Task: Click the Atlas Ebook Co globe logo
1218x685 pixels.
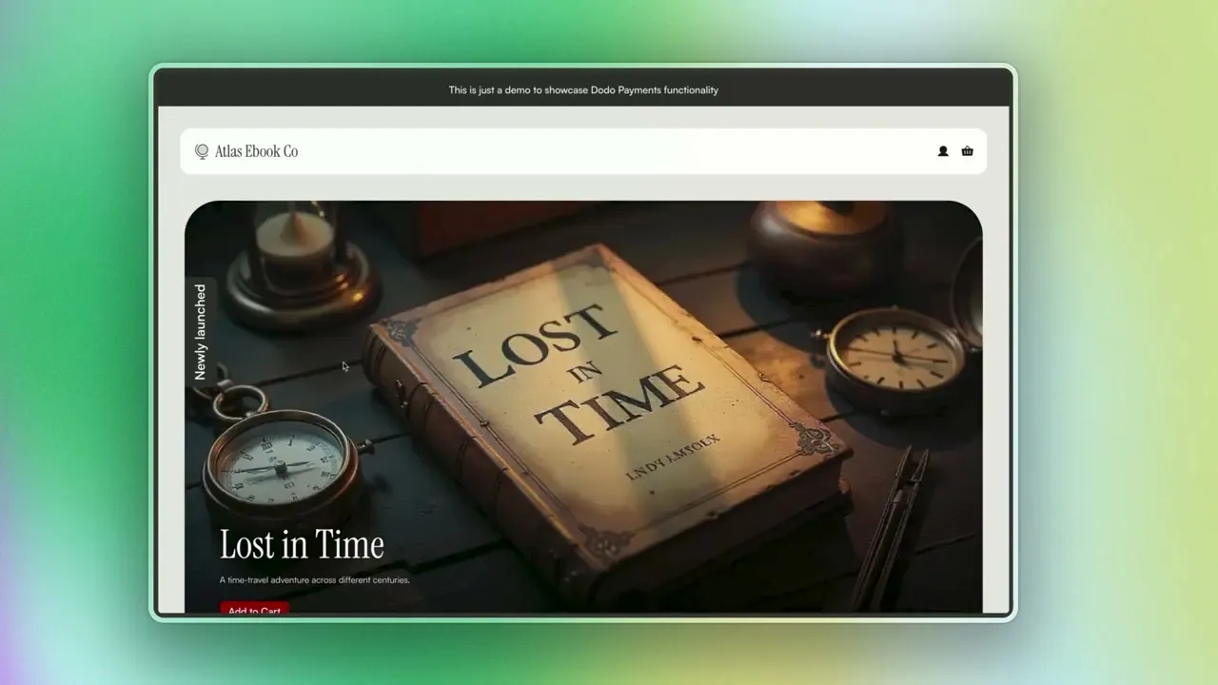Action: [x=202, y=151]
